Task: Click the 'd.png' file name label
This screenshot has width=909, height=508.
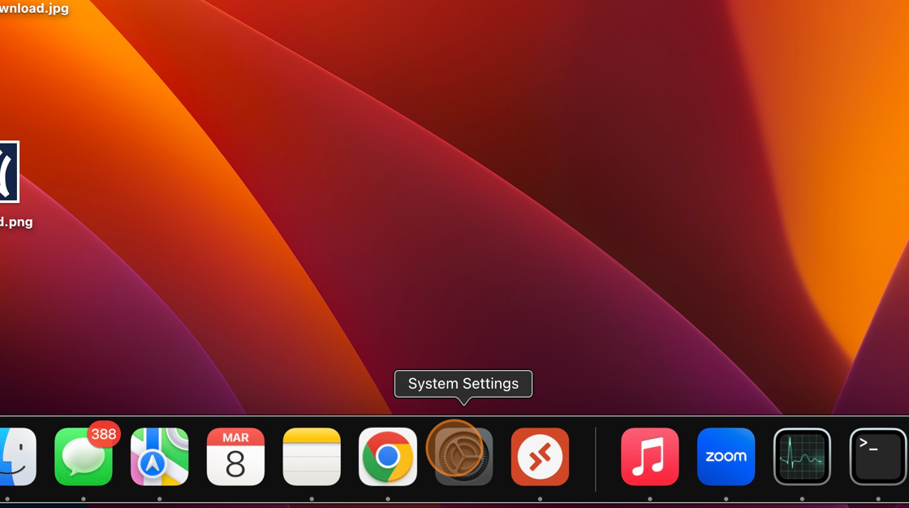Action: pyautogui.click(x=16, y=222)
